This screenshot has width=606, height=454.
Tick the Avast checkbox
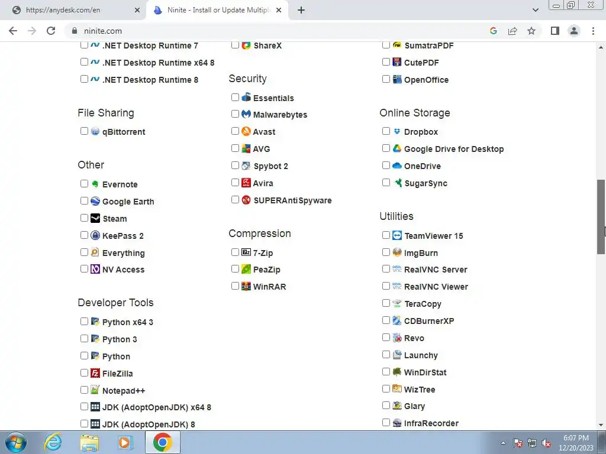click(235, 131)
